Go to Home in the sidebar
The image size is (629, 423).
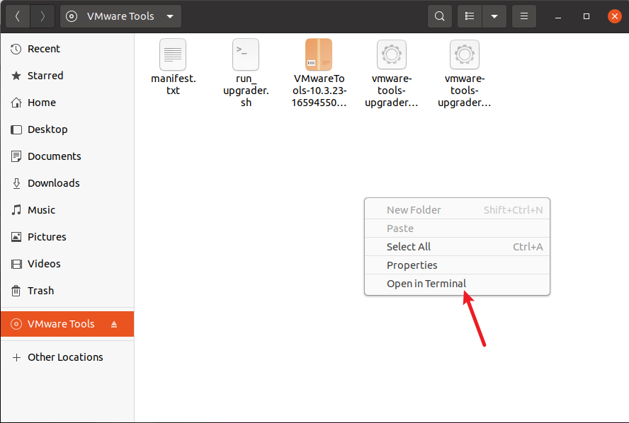[41, 103]
